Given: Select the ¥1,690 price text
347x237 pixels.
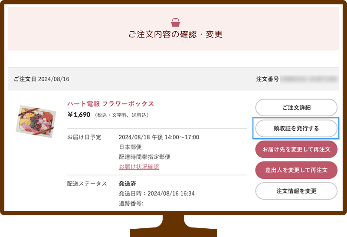Looking at the screenshot, I should (x=79, y=115).
